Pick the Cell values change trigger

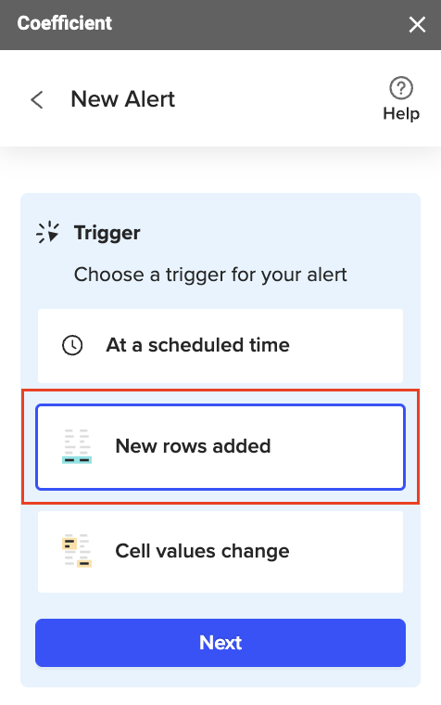pyautogui.click(x=220, y=551)
